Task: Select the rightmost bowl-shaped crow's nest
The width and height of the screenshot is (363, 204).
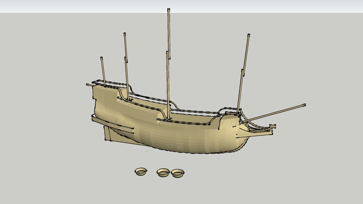Action: tap(178, 173)
